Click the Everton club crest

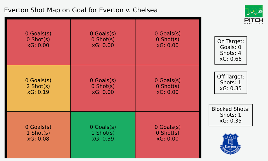coord(230,144)
